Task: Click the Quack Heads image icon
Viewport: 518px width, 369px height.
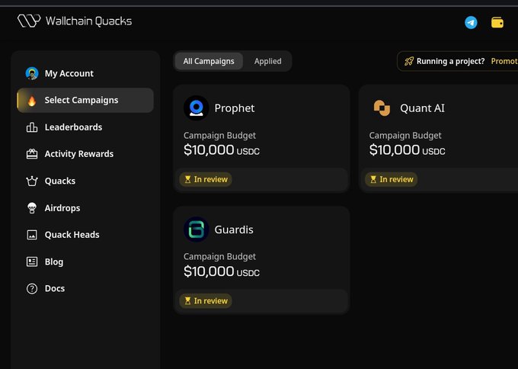Action: [x=32, y=235]
